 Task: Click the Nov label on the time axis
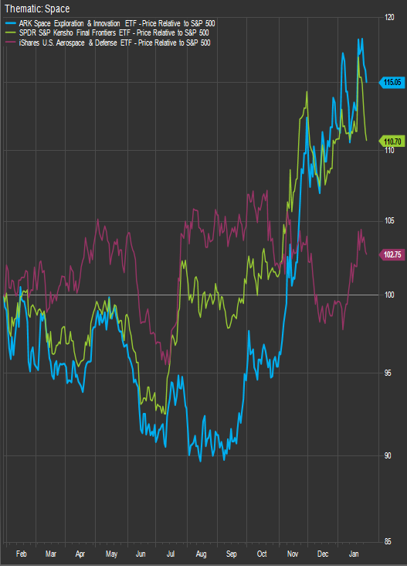pyautogui.click(x=293, y=554)
